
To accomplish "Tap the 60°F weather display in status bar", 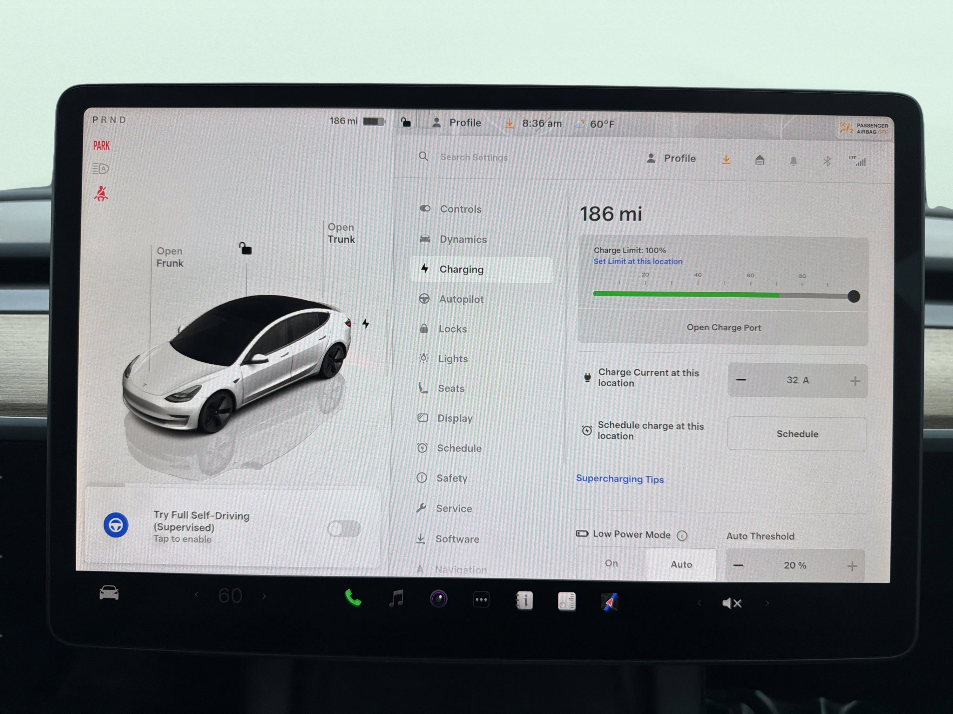I will coord(595,124).
